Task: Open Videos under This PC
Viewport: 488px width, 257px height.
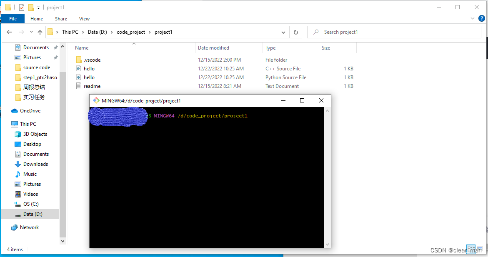Action: click(x=30, y=194)
